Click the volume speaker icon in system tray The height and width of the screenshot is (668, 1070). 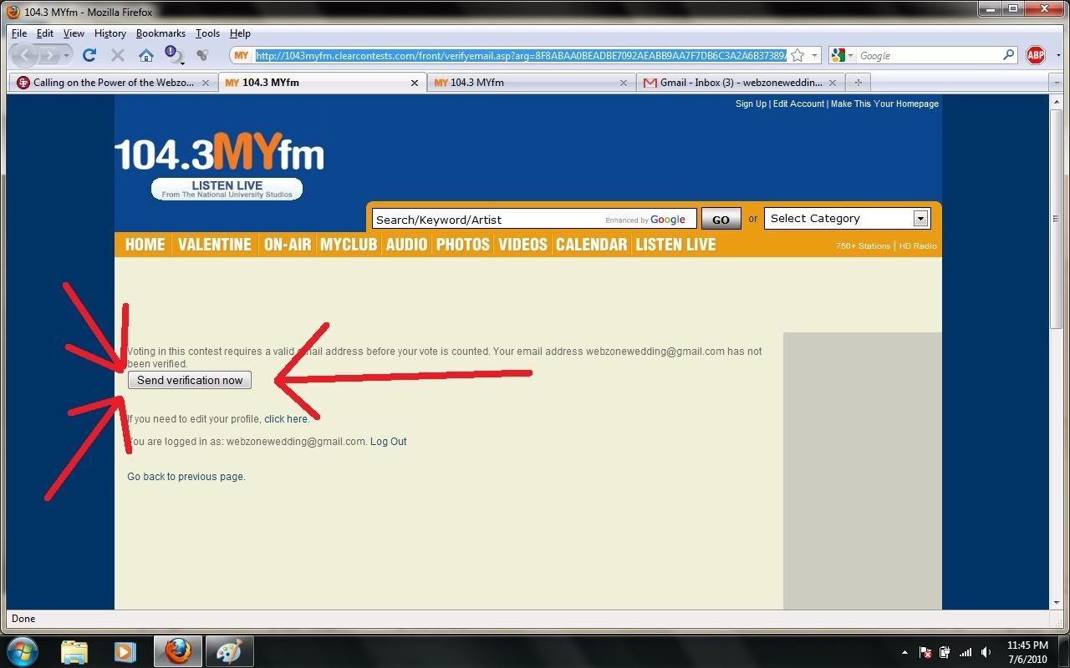pos(986,652)
